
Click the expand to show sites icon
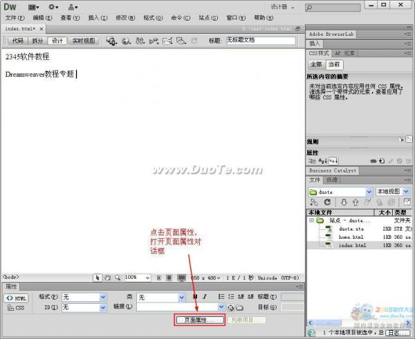407,202
